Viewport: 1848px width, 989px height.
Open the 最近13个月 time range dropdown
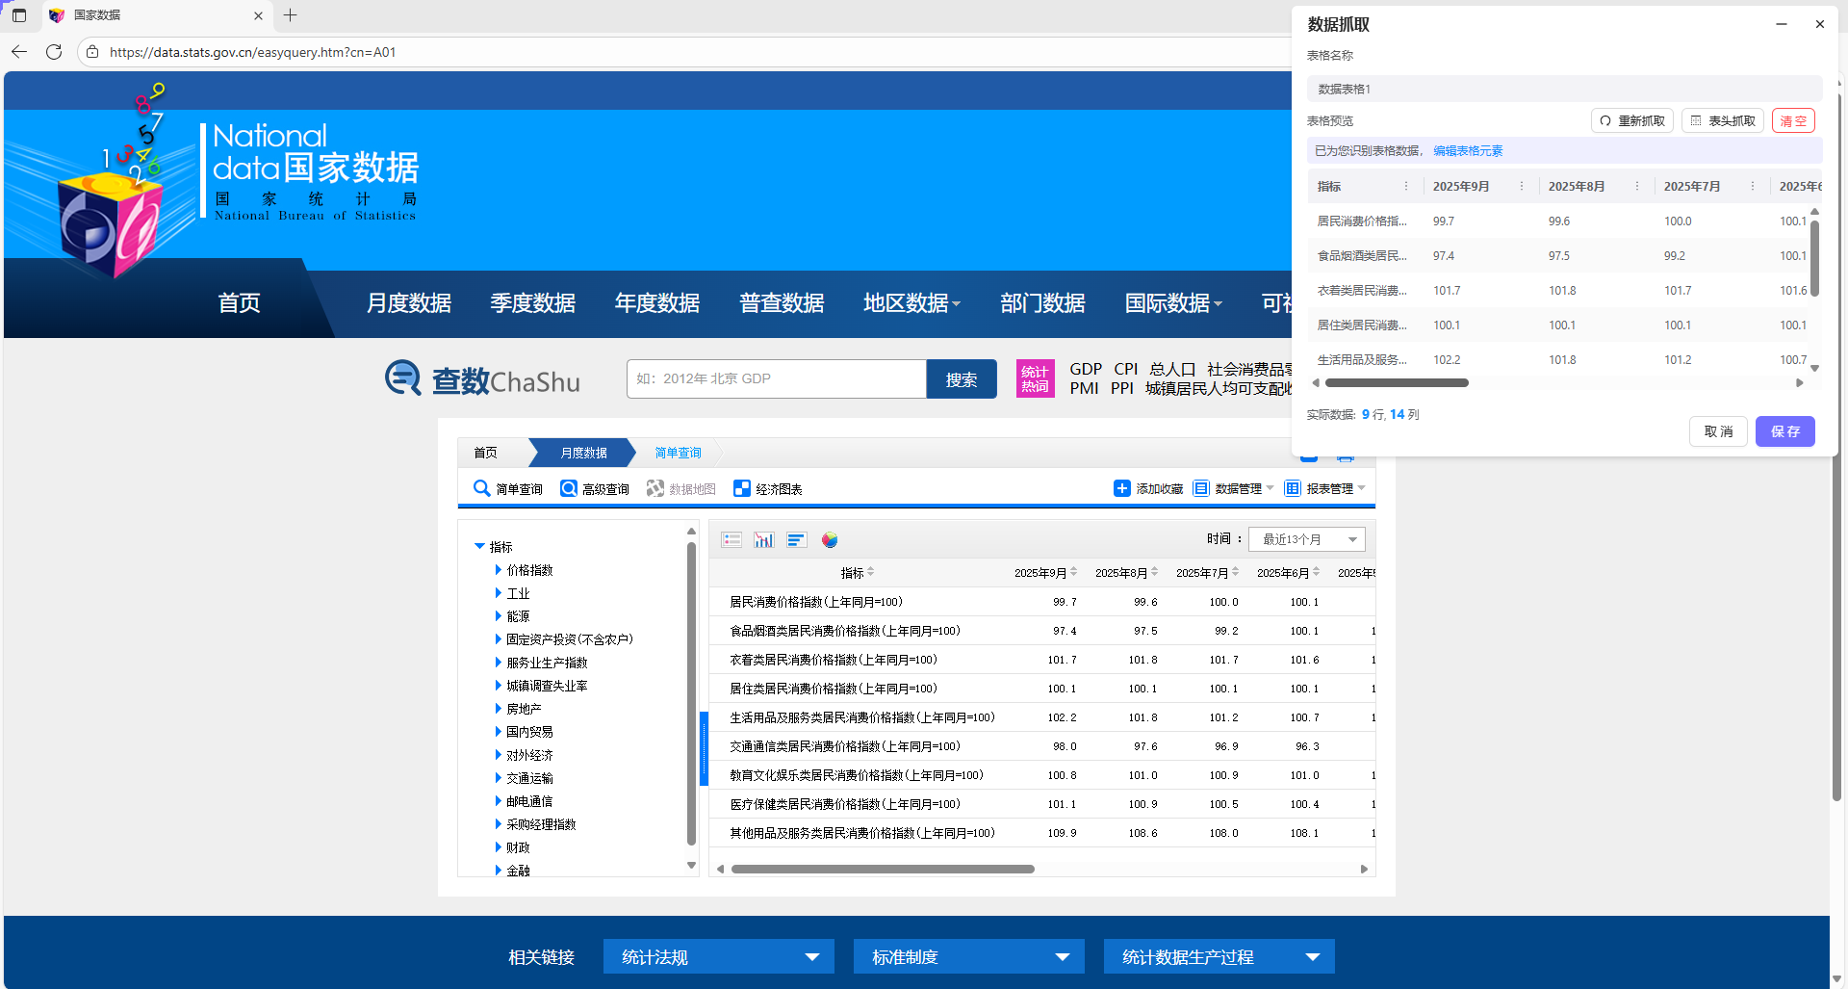pos(1306,539)
